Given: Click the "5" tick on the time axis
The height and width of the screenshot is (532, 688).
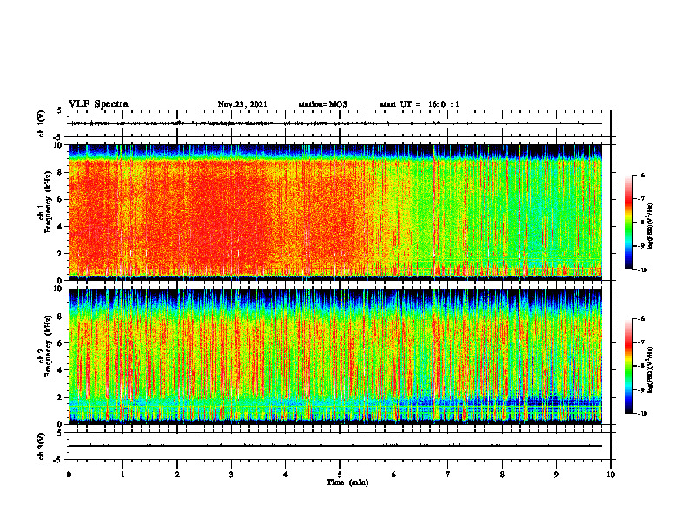Looking at the screenshot, I should pyautogui.click(x=340, y=475).
